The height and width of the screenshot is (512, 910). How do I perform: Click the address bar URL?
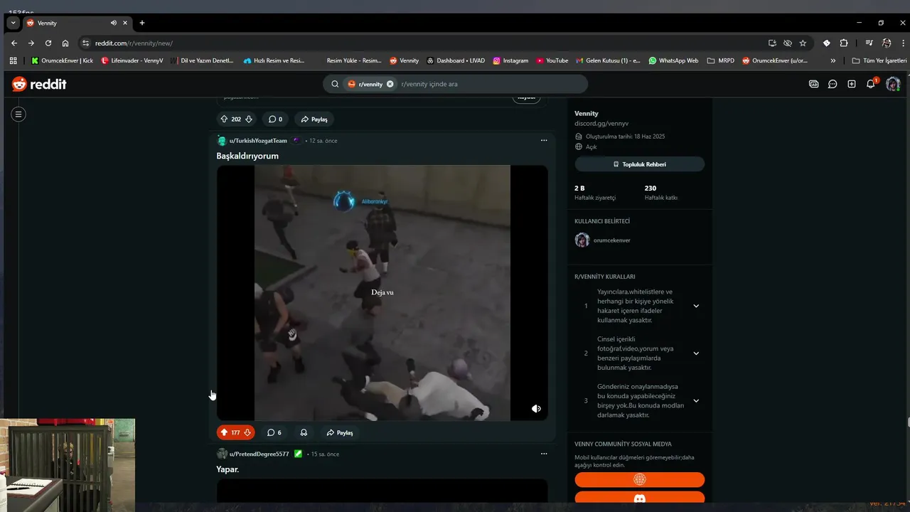click(134, 43)
